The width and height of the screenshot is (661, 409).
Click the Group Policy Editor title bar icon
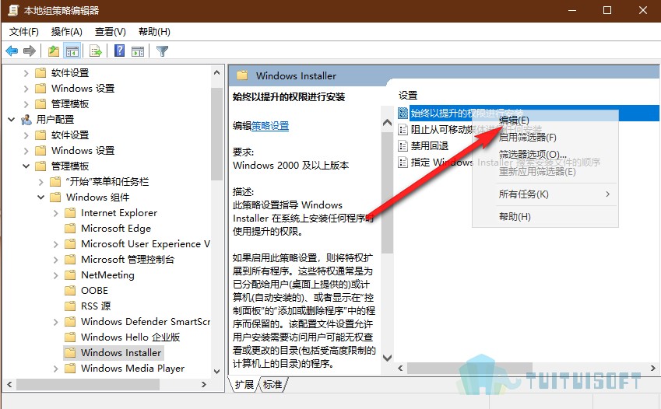(x=13, y=10)
